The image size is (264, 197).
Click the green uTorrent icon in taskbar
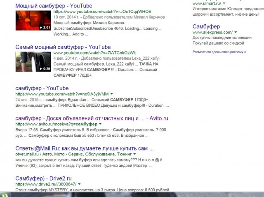coord(4,195)
